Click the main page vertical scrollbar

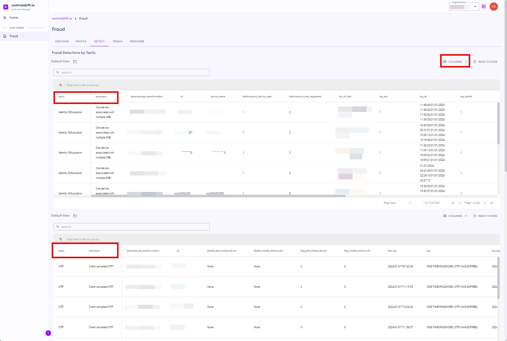coord(505,87)
